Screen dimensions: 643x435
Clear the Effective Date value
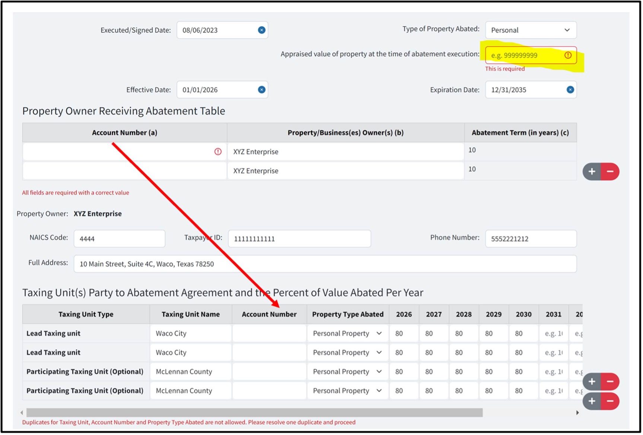click(x=262, y=90)
